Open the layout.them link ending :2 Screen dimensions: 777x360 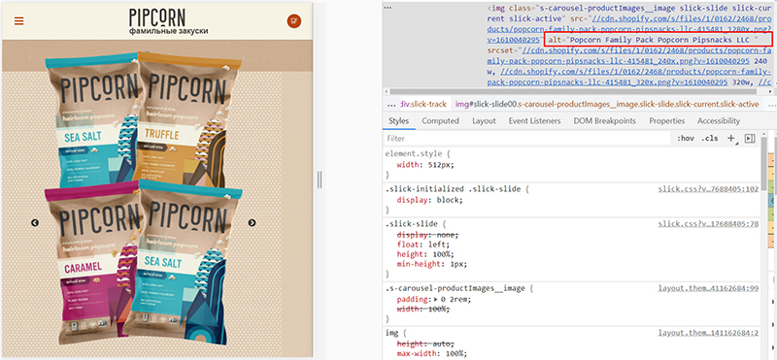click(708, 333)
